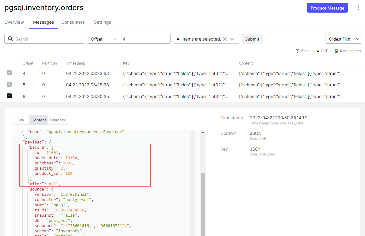Show the message Headers tab
The width and height of the screenshot is (365, 236).
(x=57, y=120)
